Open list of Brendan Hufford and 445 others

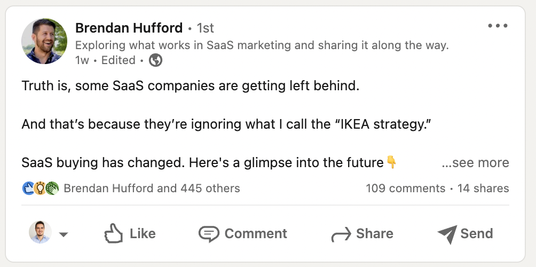coord(152,188)
